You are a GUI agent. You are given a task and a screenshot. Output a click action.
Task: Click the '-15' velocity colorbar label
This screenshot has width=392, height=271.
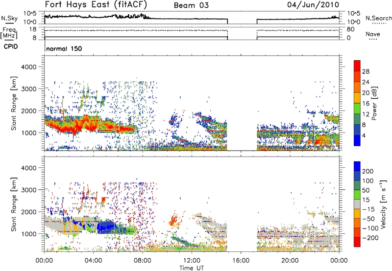pyautogui.click(x=367, y=209)
